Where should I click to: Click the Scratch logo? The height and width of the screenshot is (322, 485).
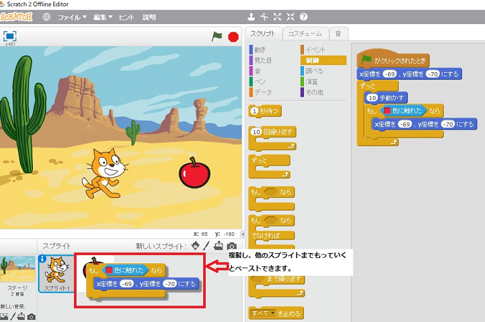pos(16,16)
